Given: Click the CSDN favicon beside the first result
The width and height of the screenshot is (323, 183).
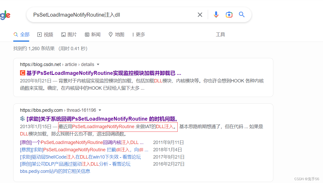Looking at the screenshot, I should pos(22,73).
